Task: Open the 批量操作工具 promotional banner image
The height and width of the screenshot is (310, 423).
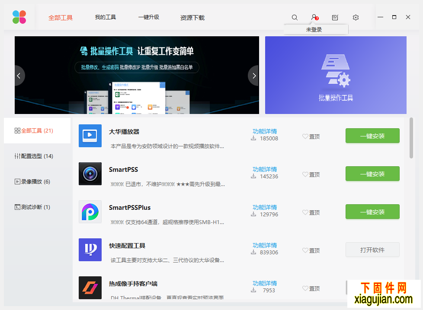Action: click(137, 75)
